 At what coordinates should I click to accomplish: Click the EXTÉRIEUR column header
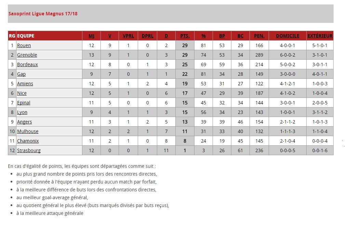tap(320, 36)
